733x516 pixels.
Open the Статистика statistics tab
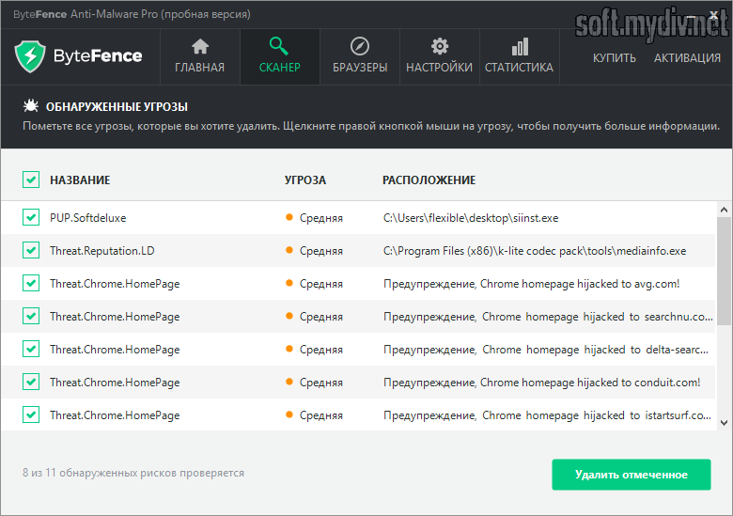(x=520, y=56)
